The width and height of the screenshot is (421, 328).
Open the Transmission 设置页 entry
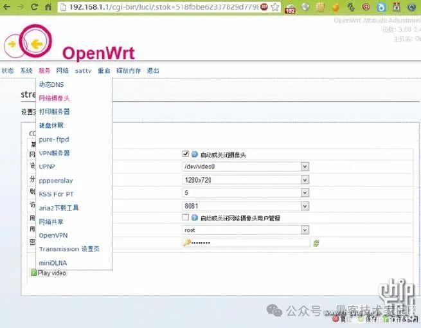click(x=69, y=249)
